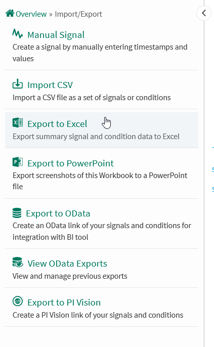214x347 pixels.
Task: Click the Import CSV download icon
Action: tap(18, 84)
